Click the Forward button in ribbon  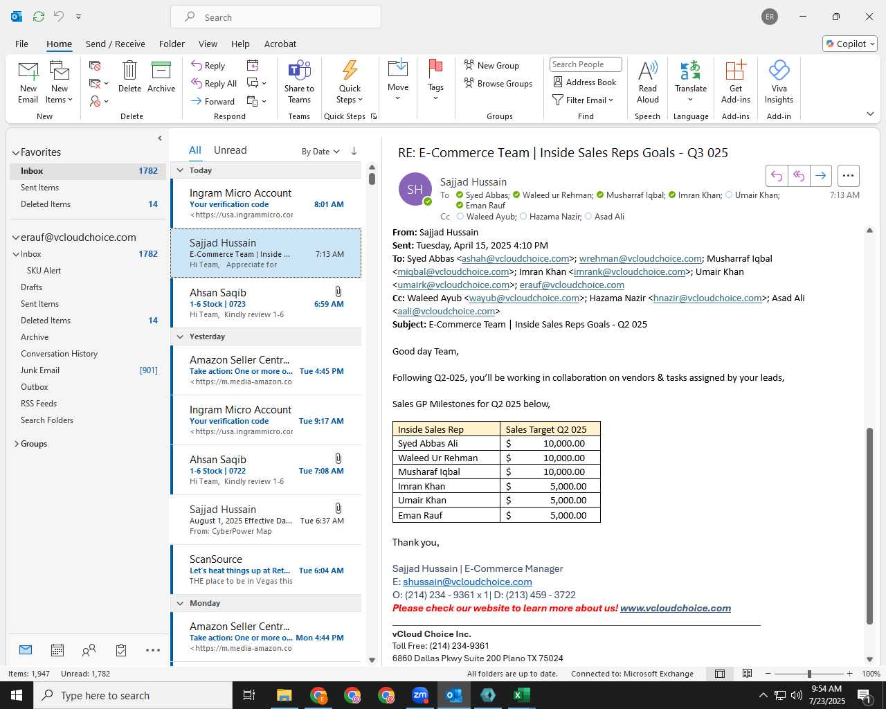tap(213, 101)
